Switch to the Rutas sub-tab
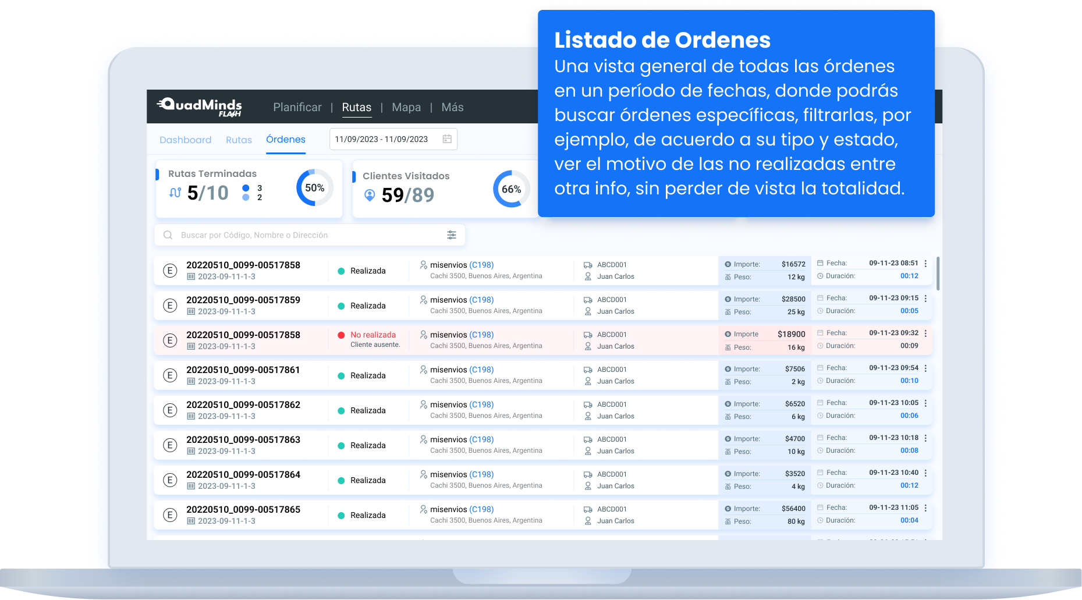Viewport: 1082px width, 600px height. pyautogui.click(x=239, y=140)
